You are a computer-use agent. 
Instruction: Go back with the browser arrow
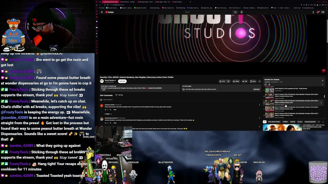[x=100, y=5]
